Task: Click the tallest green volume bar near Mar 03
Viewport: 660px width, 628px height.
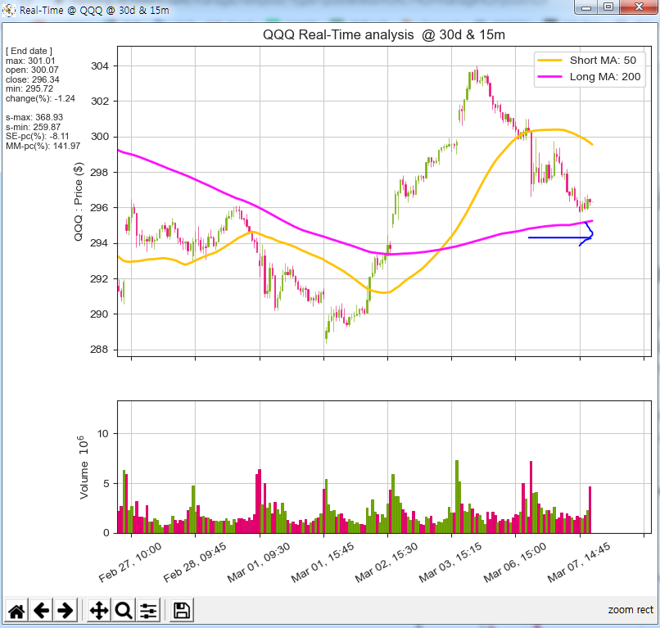Action: coord(457,497)
